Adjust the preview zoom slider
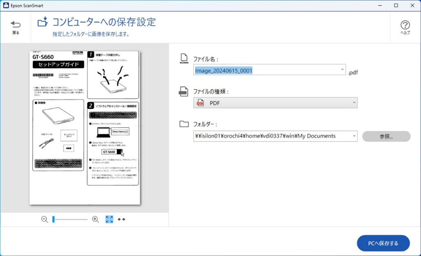 53,219
